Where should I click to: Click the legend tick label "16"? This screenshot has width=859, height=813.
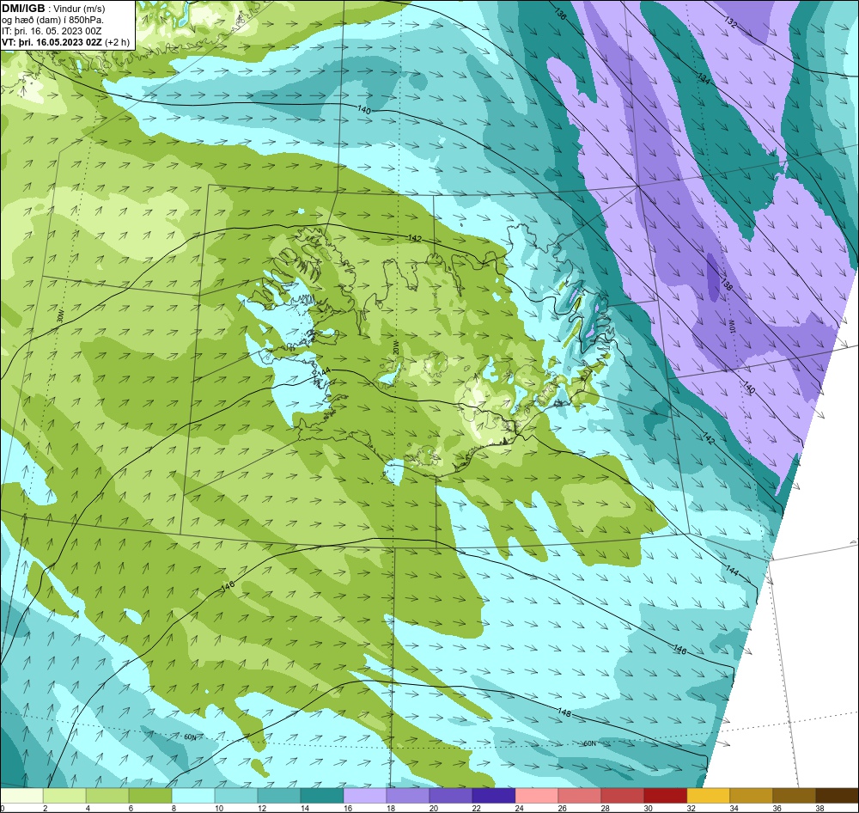347,808
